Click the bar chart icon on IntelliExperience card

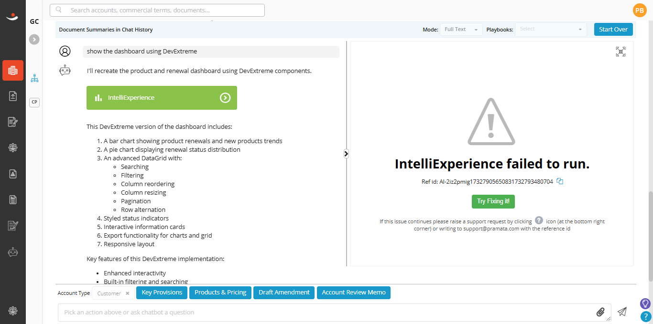(98, 98)
